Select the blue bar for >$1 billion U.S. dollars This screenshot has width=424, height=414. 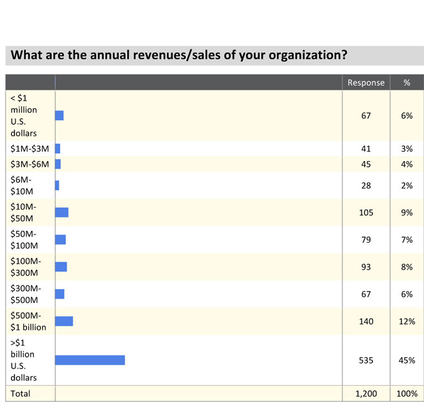click(90, 360)
